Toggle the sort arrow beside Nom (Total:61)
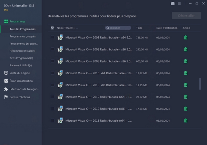Screen dimensions: 207x145 [77, 28]
